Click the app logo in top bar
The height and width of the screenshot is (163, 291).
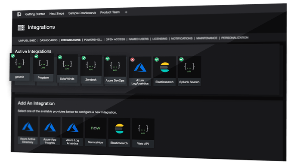(19, 14)
